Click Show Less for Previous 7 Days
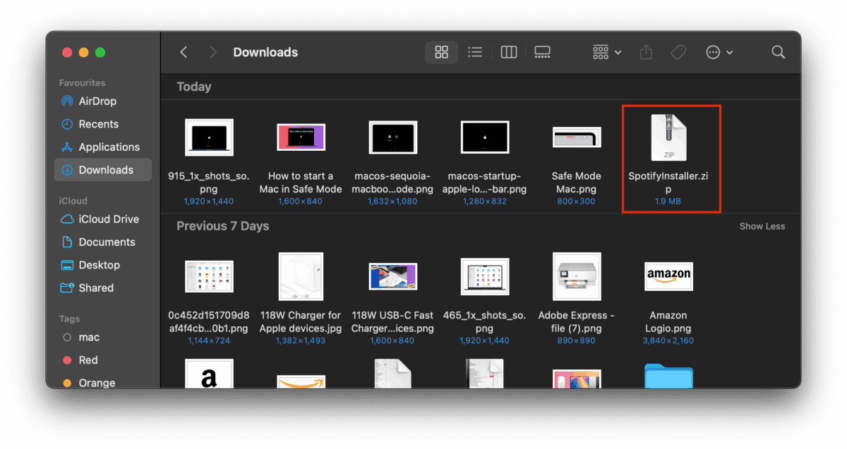Viewport: 847px width, 449px height. (762, 226)
